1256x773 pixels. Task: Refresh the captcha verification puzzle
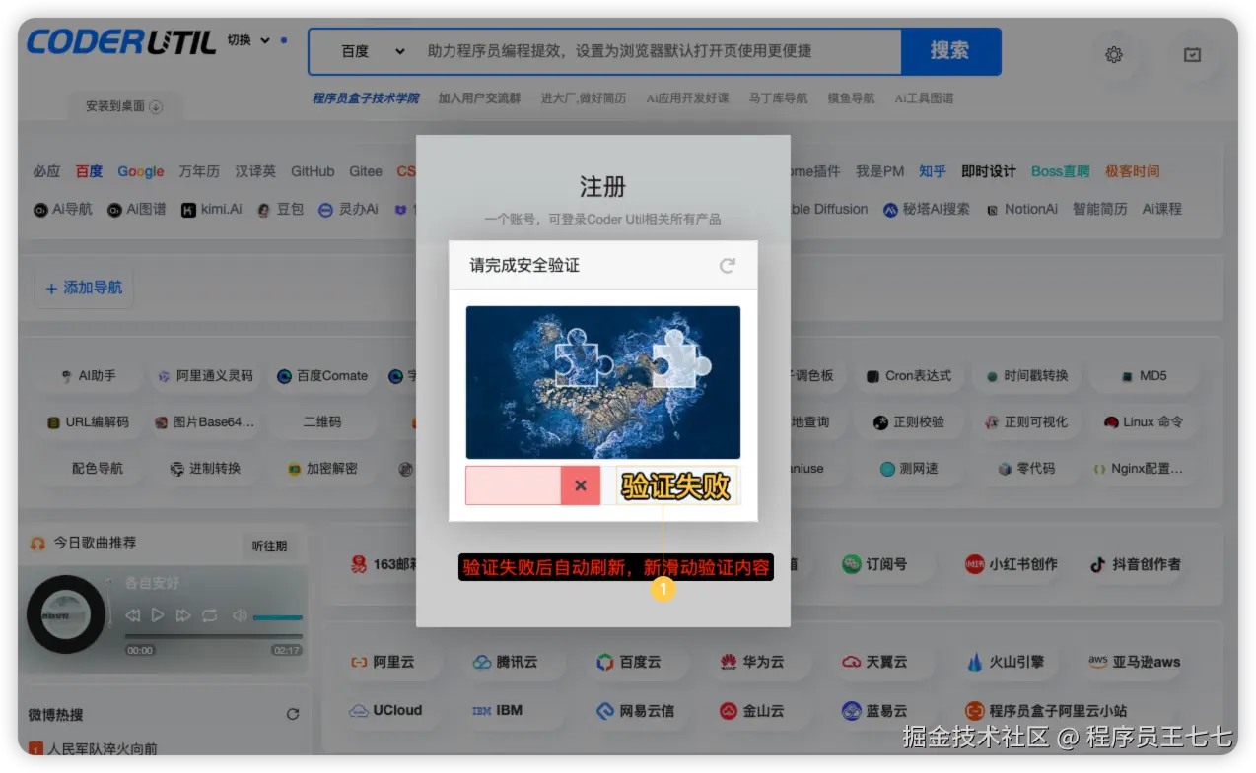click(728, 265)
